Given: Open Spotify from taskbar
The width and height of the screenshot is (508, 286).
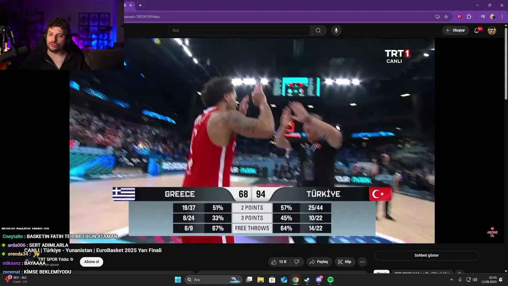Looking at the screenshot, I should (330, 280).
